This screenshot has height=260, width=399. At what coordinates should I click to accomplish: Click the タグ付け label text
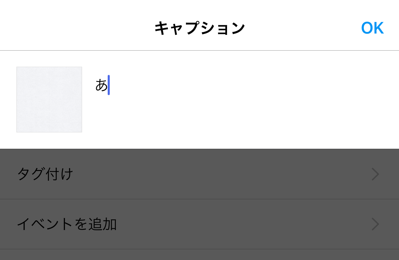(45, 174)
